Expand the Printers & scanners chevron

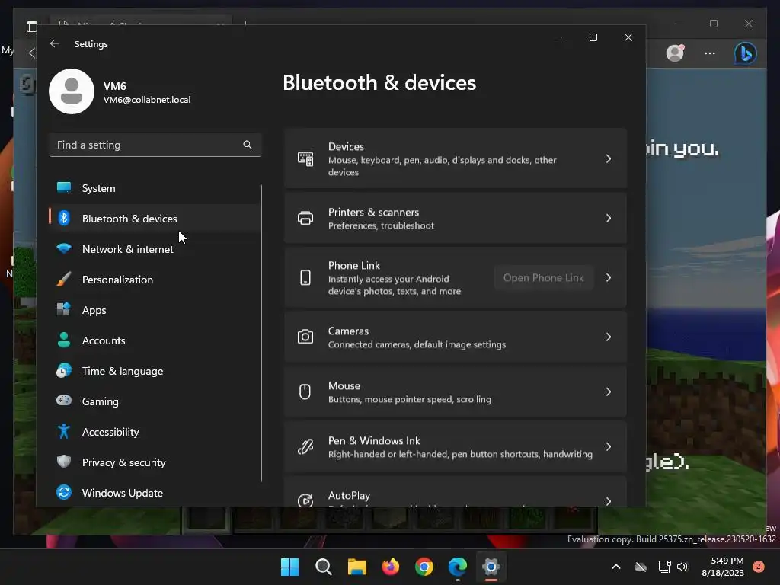tap(609, 218)
